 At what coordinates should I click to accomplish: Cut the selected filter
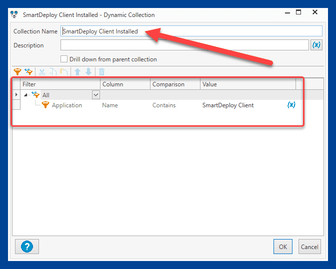click(42, 72)
